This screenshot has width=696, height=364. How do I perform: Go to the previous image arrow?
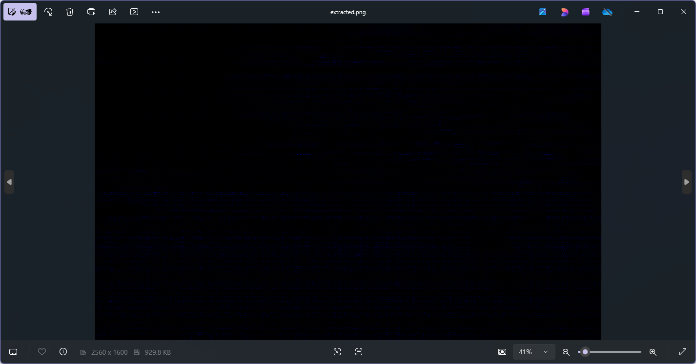click(x=9, y=182)
